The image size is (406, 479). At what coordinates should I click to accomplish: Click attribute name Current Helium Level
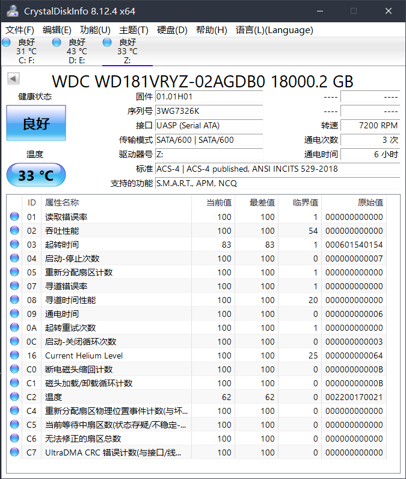(84, 355)
